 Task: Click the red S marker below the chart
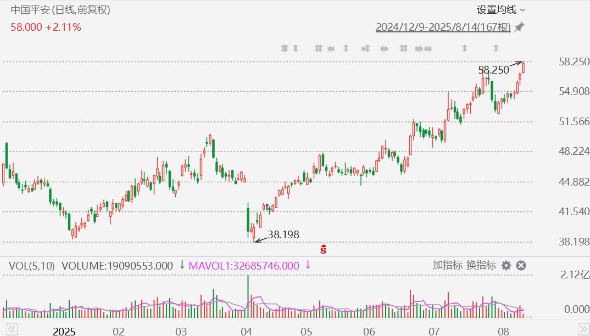[323, 249]
